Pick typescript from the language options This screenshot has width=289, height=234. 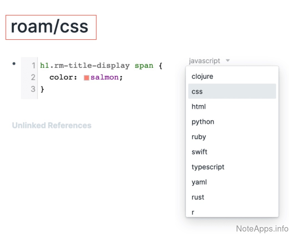point(208,167)
